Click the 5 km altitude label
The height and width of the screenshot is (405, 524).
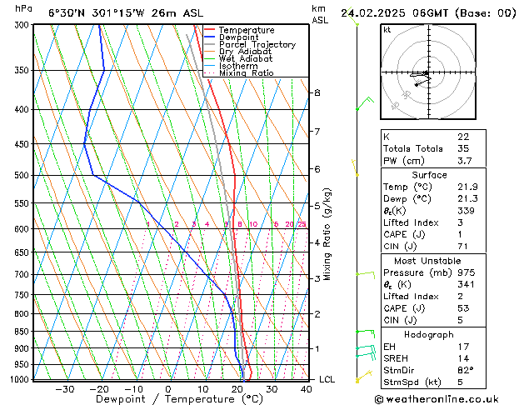coord(317,206)
